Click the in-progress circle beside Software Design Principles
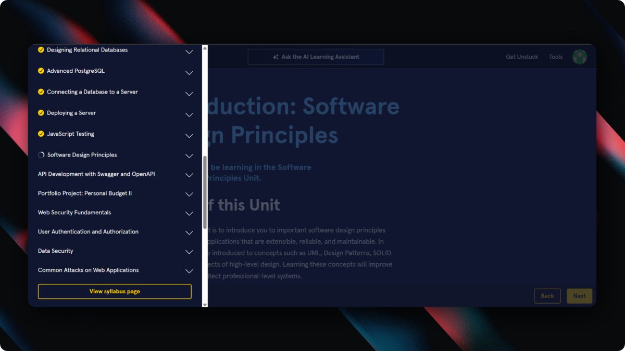Screen dimensions: 625x351 pos(41,155)
